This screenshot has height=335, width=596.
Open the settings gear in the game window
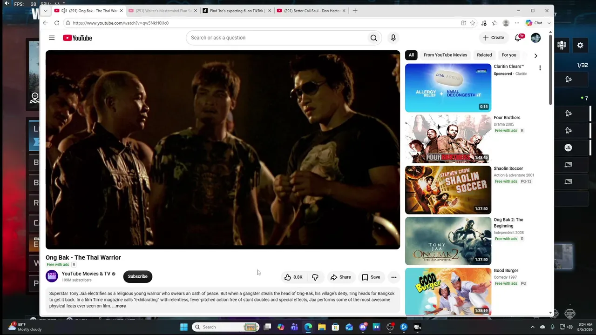coord(580,45)
